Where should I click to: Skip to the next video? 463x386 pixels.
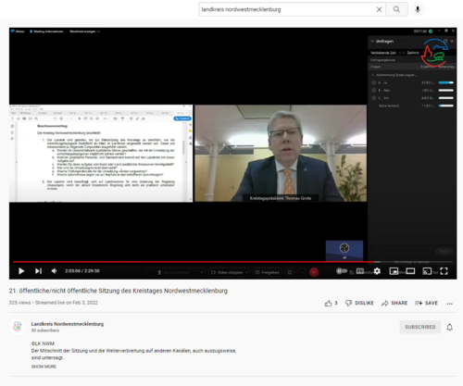[38, 271]
